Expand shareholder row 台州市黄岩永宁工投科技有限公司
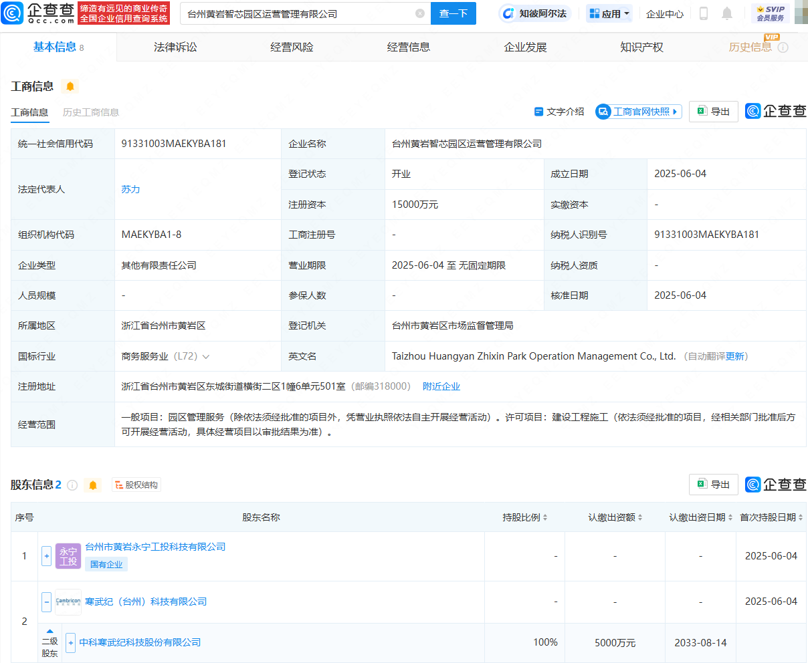808x663 pixels. pyautogui.click(x=47, y=556)
